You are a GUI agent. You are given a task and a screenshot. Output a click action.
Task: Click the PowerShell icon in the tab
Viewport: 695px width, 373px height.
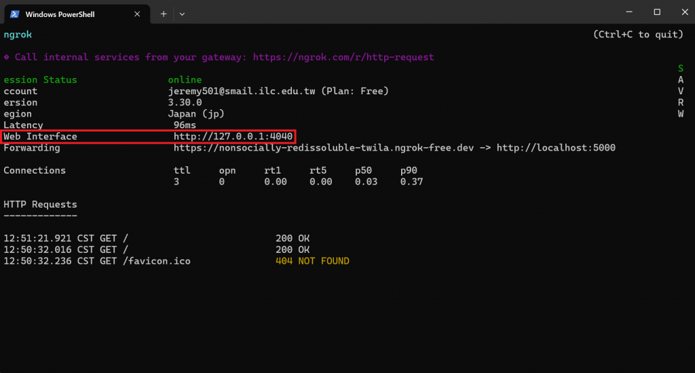(15, 14)
